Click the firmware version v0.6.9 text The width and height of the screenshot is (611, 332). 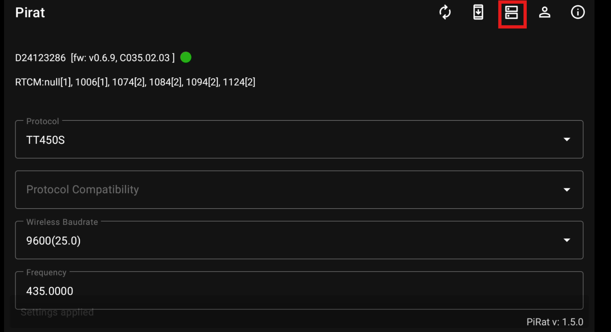coord(102,58)
